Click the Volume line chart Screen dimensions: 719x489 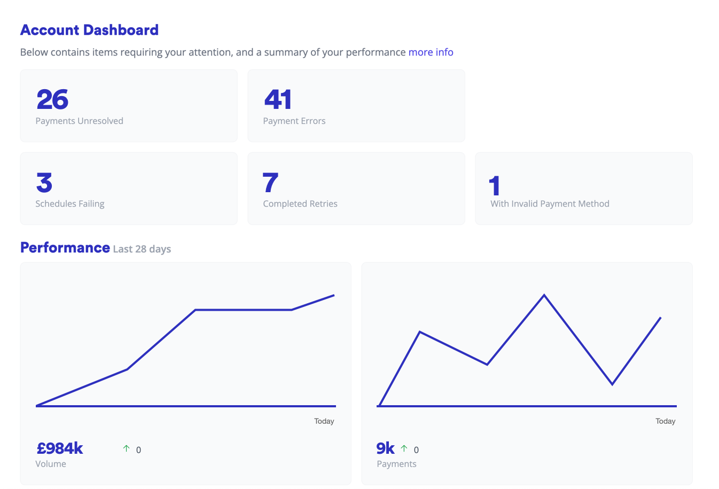click(185, 350)
